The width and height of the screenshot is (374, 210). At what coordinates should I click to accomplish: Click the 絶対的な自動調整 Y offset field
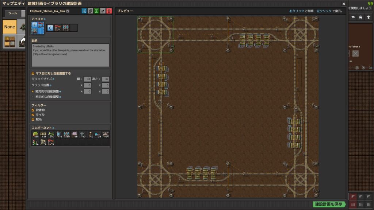[106, 91]
